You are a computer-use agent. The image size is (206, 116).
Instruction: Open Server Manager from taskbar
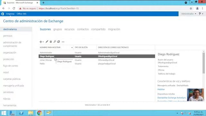click(12, 113)
